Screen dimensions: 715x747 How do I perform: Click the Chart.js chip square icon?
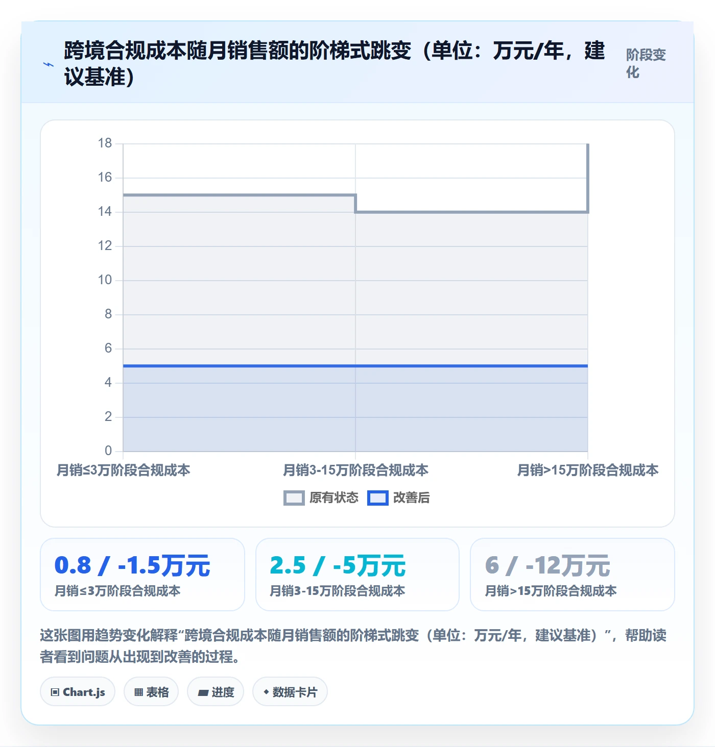[x=55, y=692]
